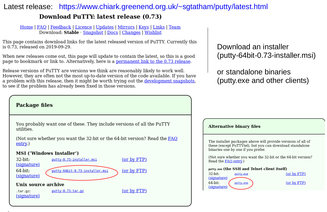The image size is (327, 212).
Task: Open the Mirrors navigation link
Action: 126,27
